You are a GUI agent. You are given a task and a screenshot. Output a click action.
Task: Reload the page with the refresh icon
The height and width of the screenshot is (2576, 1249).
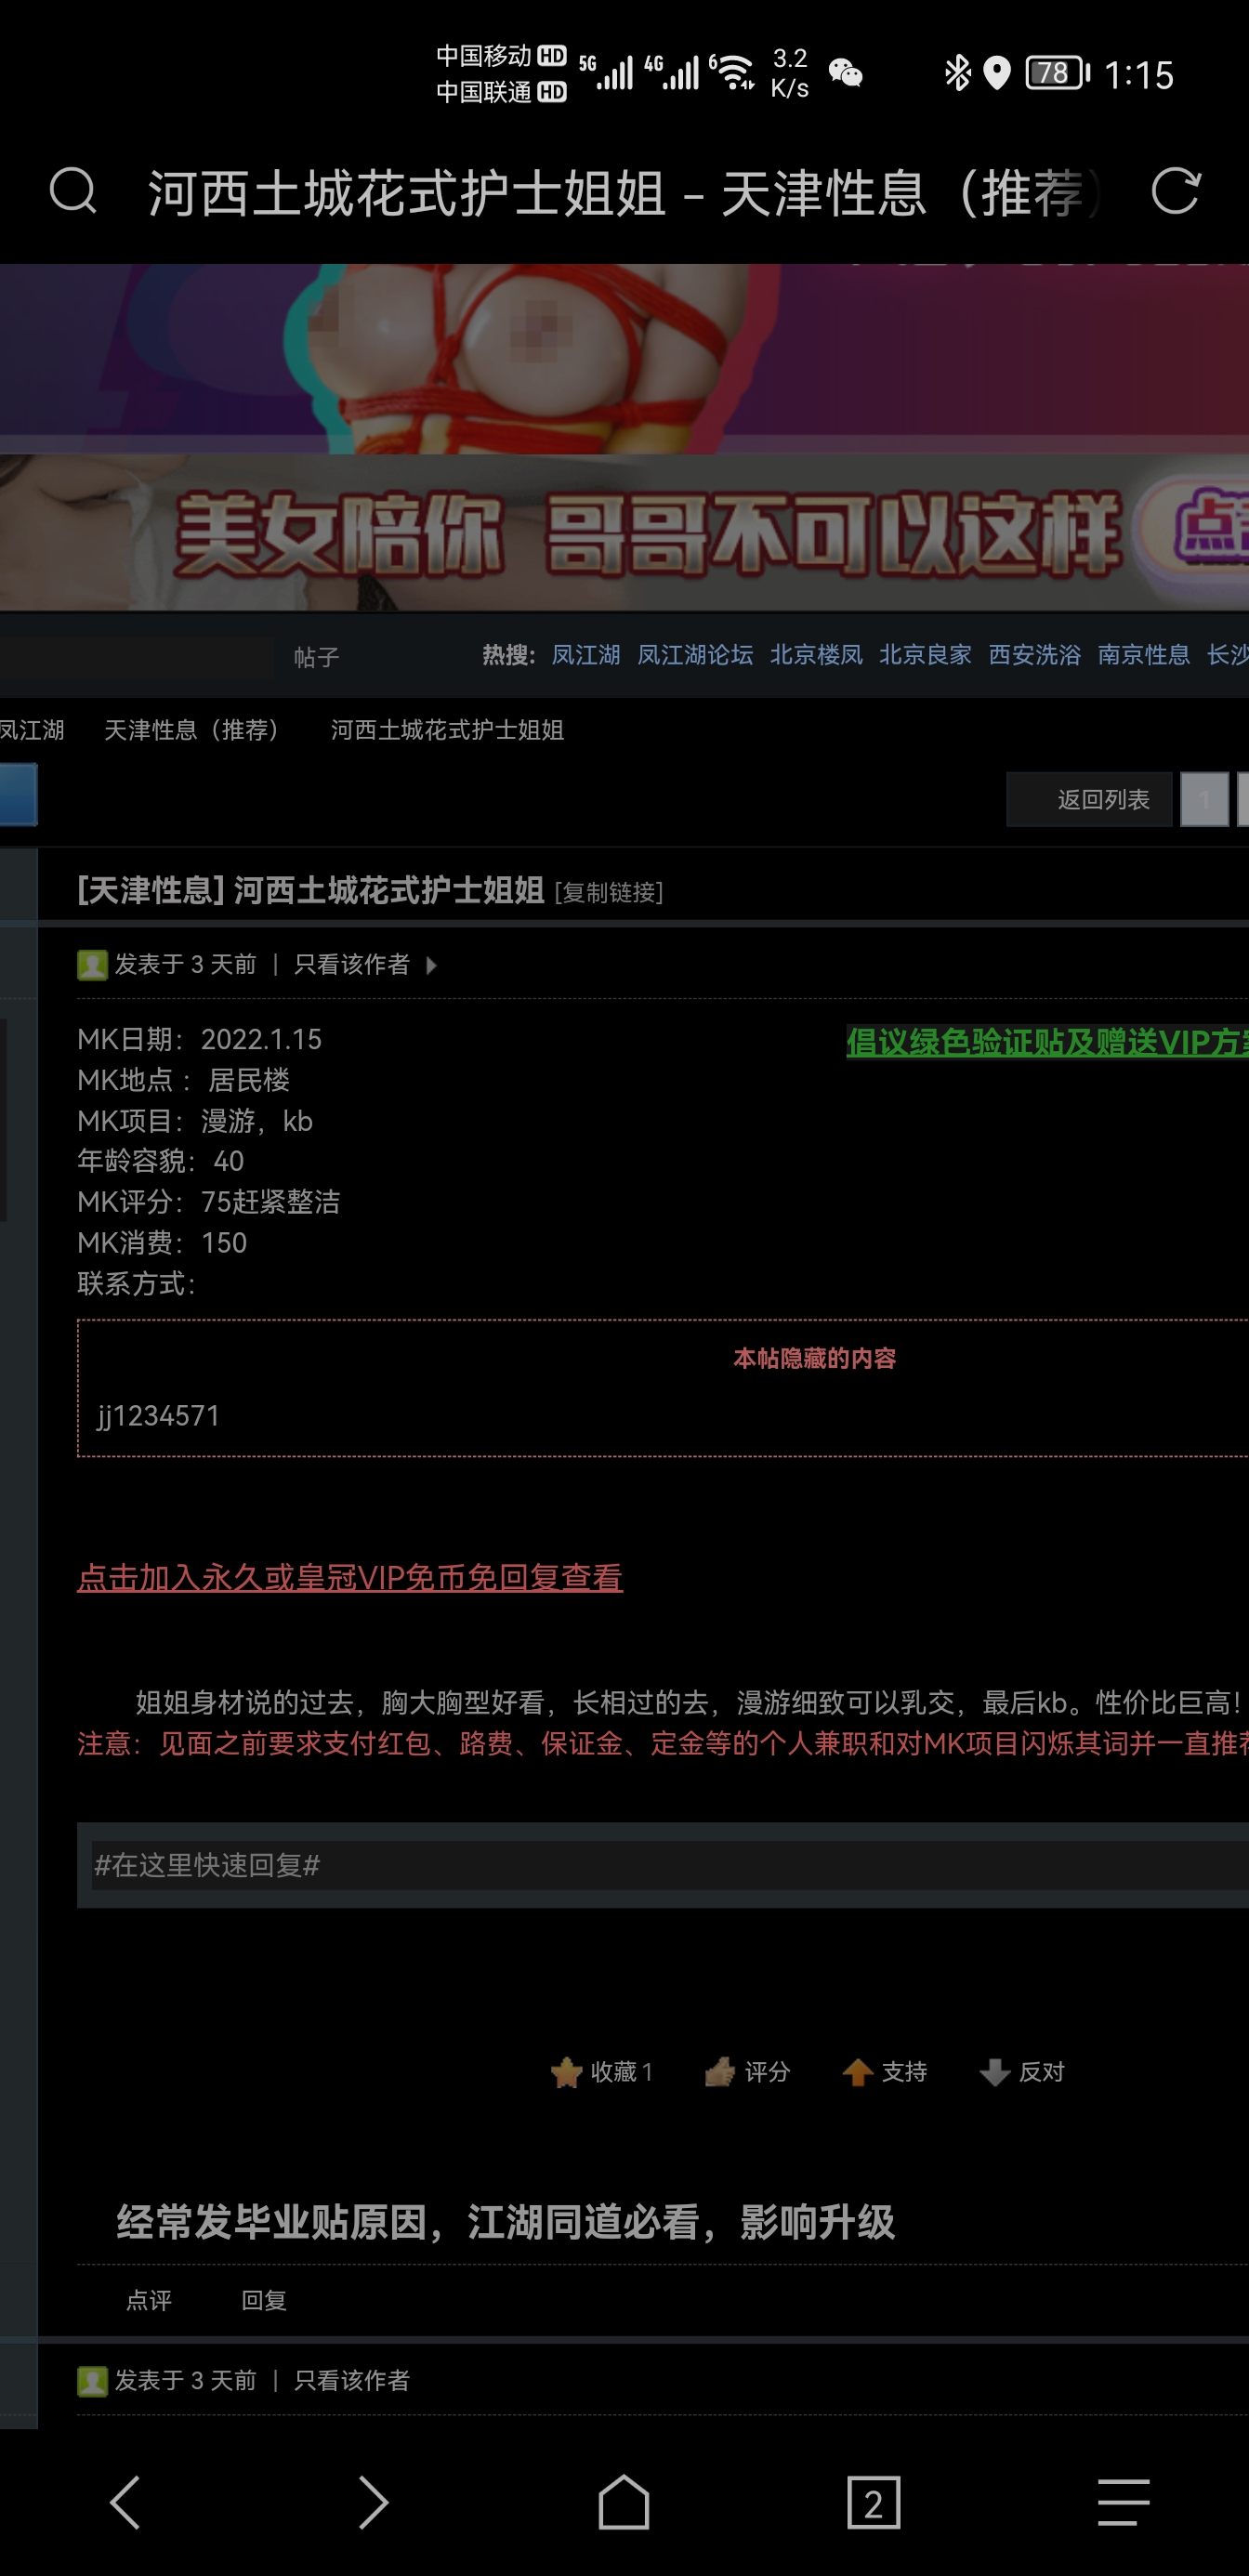[x=1175, y=190]
